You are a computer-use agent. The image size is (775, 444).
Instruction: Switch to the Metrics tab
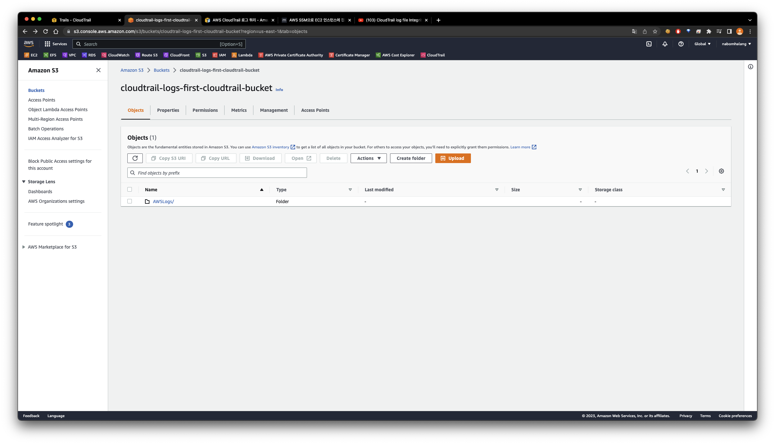239,110
